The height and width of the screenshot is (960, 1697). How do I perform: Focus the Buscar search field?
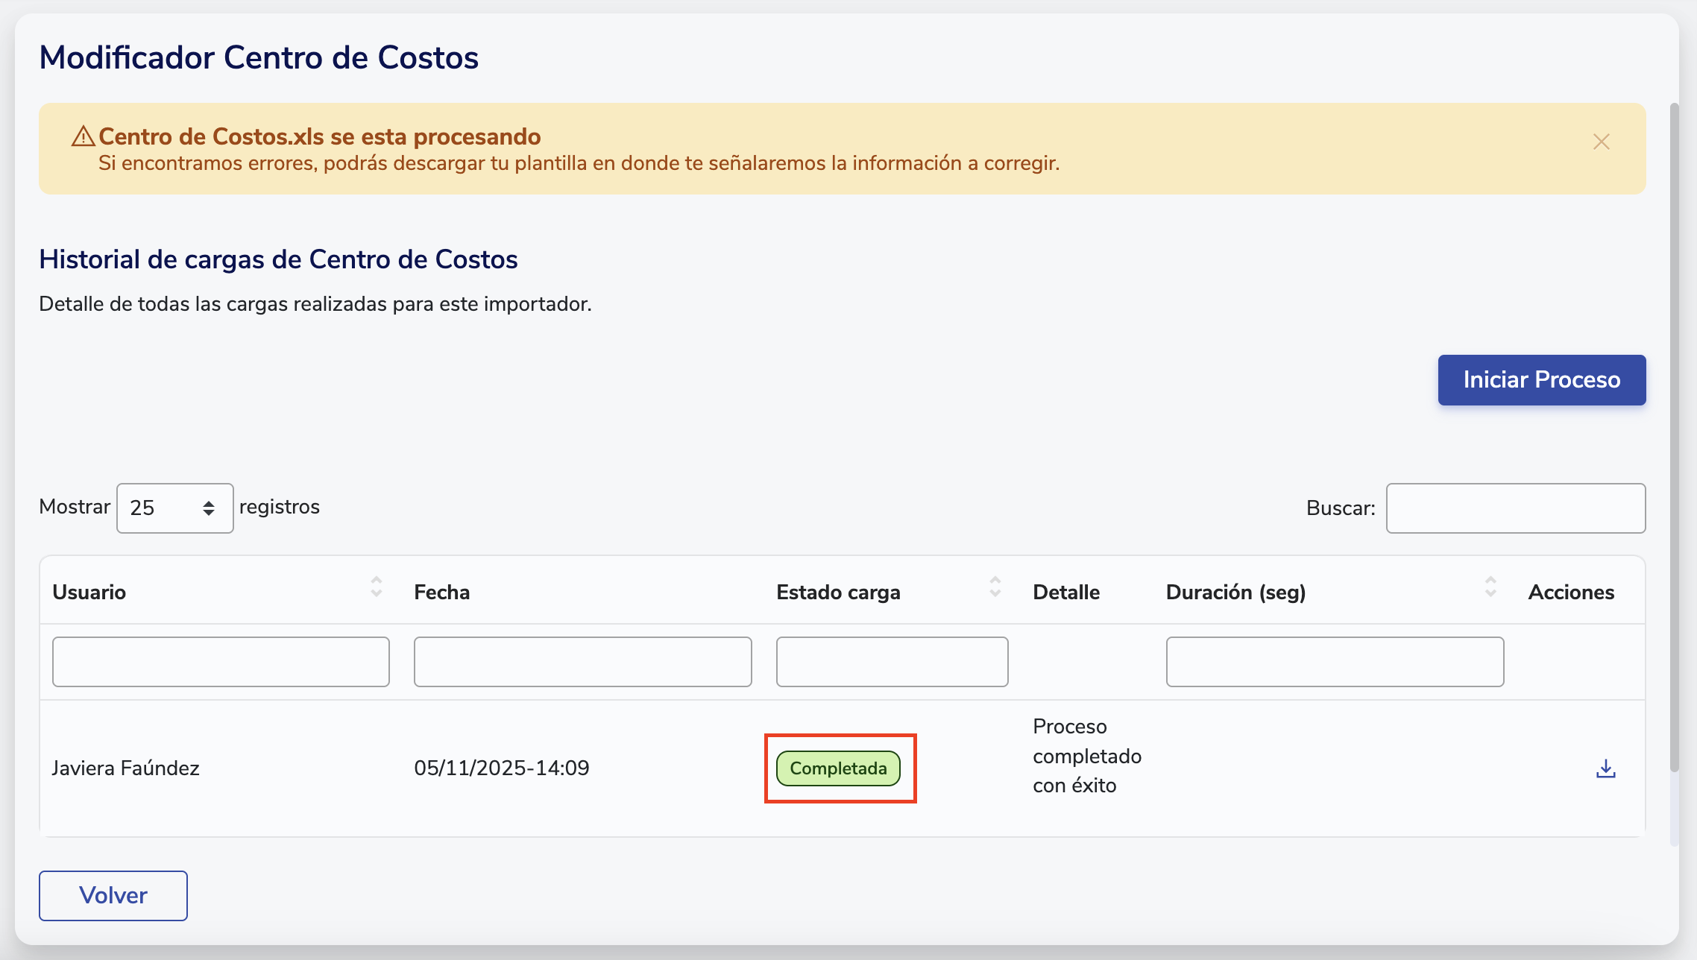pos(1515,508)
